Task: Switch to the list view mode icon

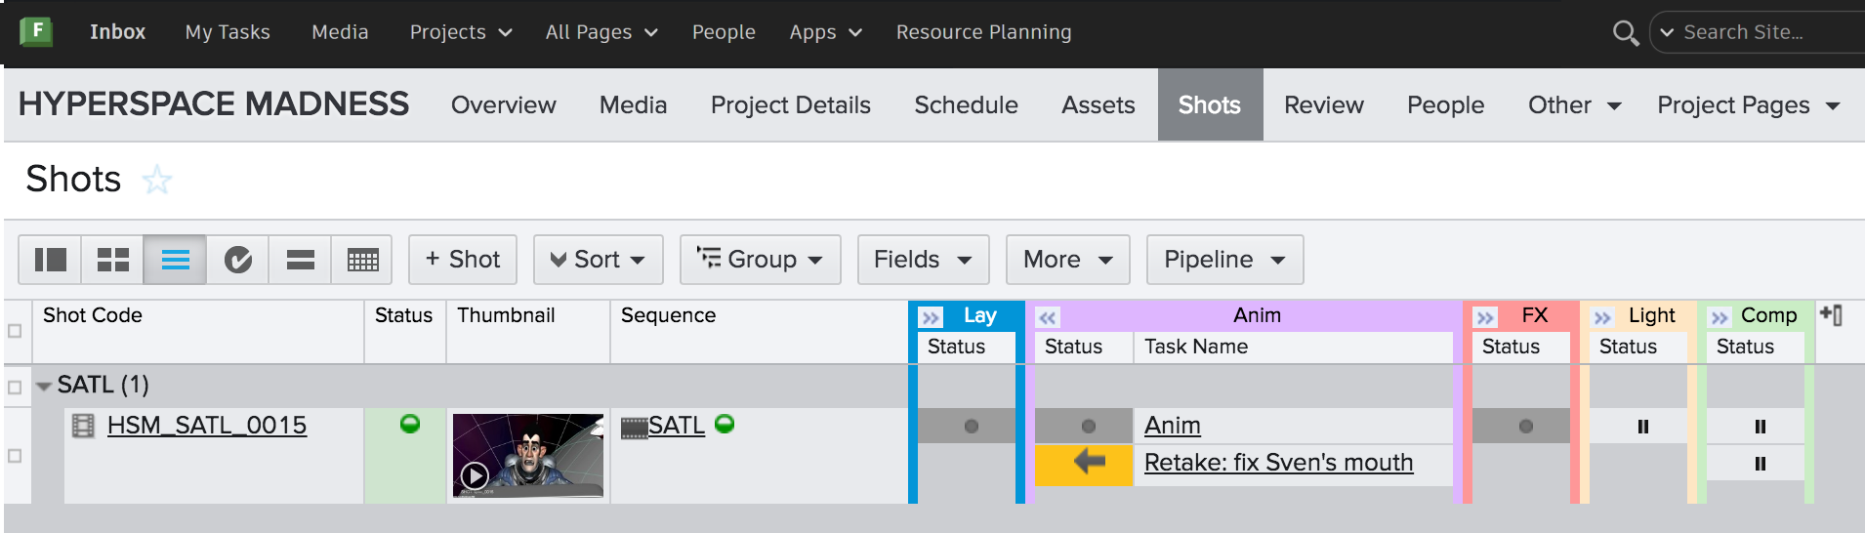Action: pos(175,260)
